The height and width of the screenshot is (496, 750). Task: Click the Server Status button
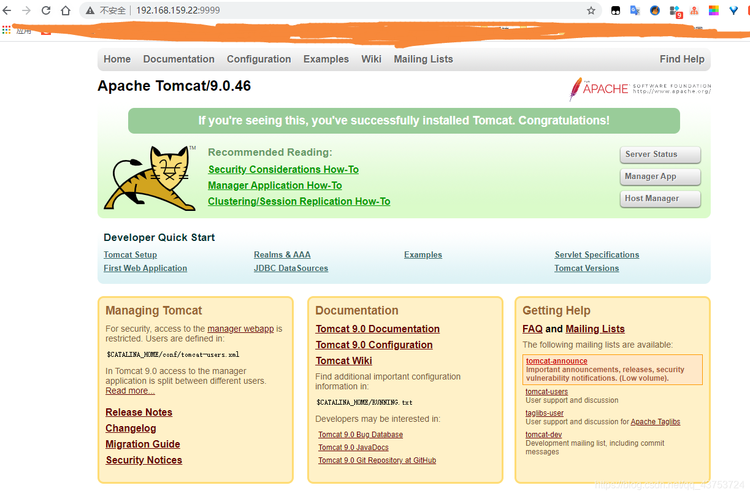(x=660, y=155)
